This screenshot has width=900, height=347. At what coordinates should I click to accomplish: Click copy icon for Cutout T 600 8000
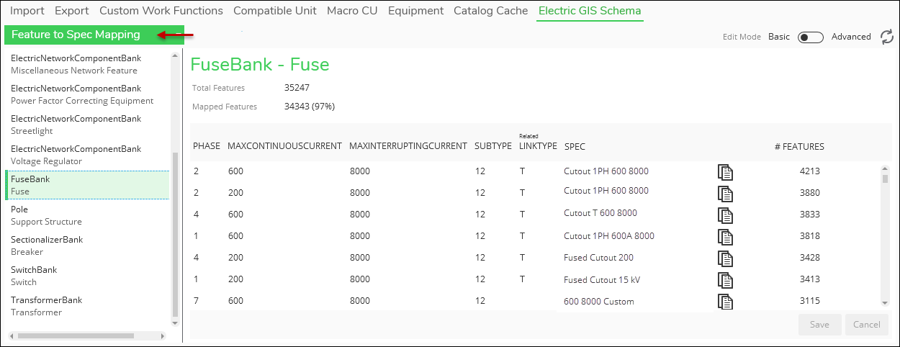tap(725, 215)
